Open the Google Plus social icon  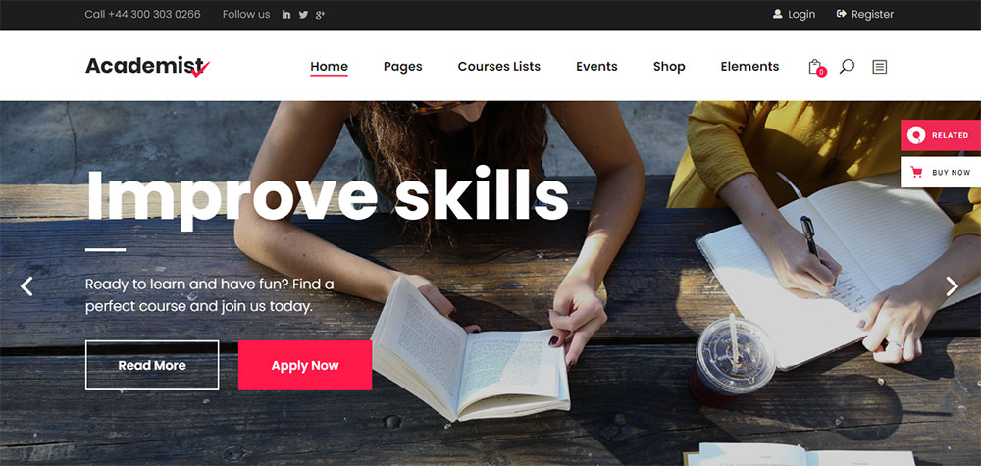(x=321, y=15)
